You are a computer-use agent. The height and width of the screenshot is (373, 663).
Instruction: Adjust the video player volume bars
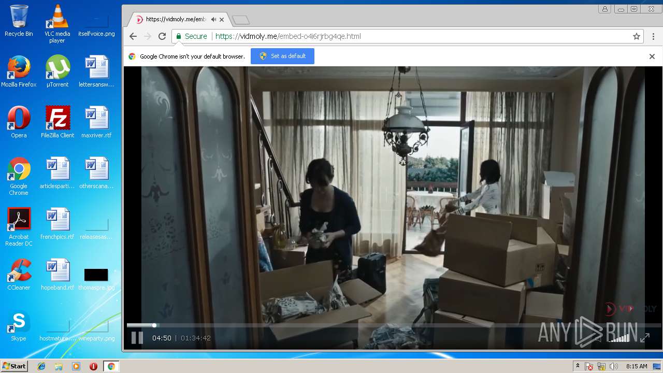click(x=619, y=338)
